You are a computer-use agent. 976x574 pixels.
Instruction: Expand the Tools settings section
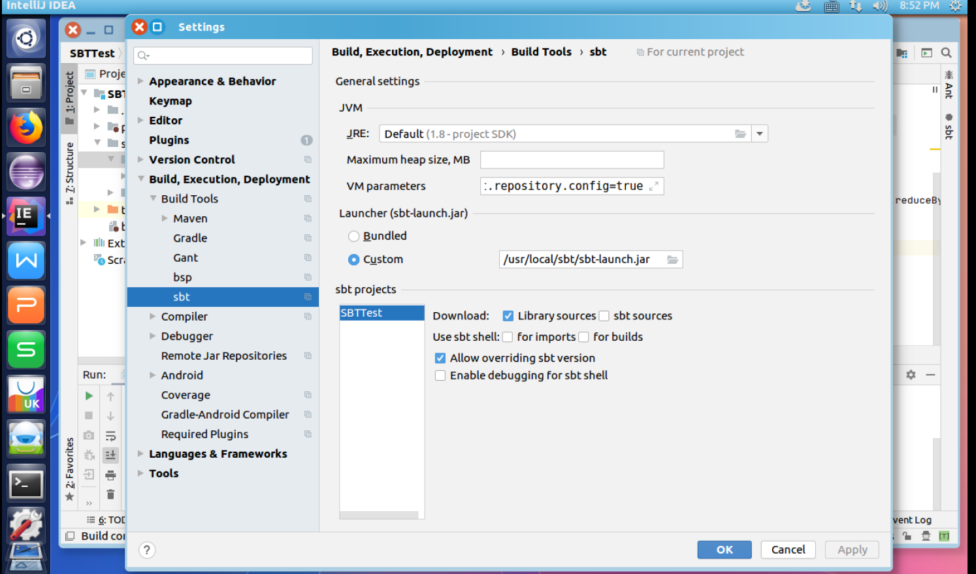(x=140, y=473)
